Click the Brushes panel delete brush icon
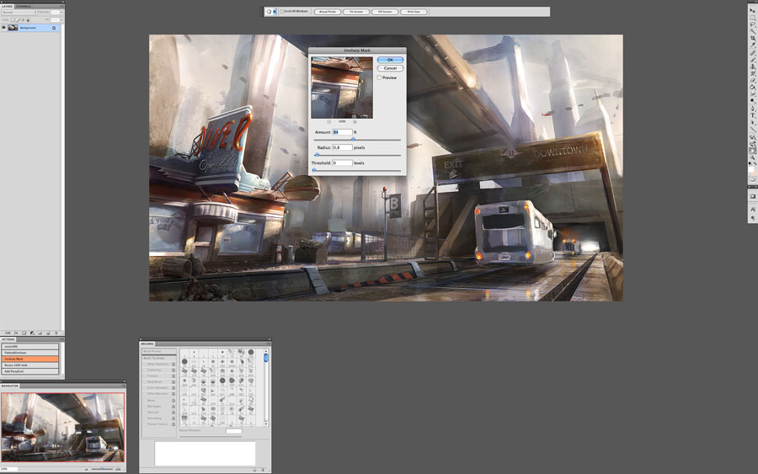Screen dimensions: 758x474 263,470
